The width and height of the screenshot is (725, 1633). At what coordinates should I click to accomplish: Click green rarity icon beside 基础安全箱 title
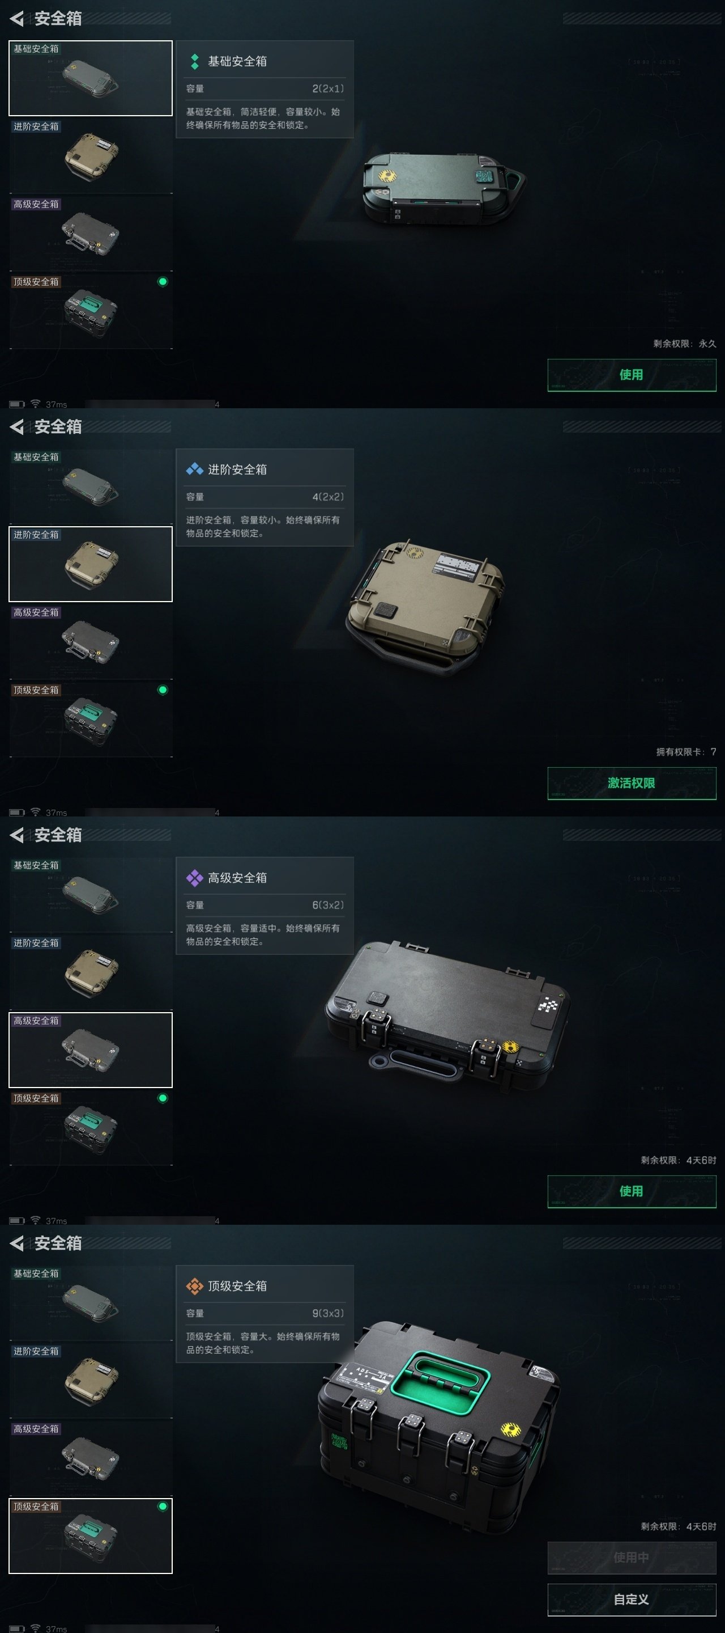coord(195,61)
